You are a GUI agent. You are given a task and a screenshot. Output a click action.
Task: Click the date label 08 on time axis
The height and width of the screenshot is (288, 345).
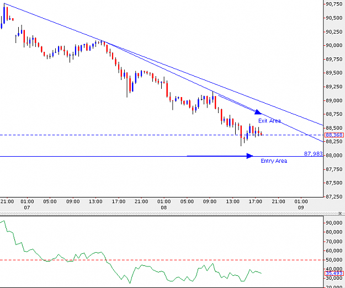pyautogui.click(x=164, y=207)
